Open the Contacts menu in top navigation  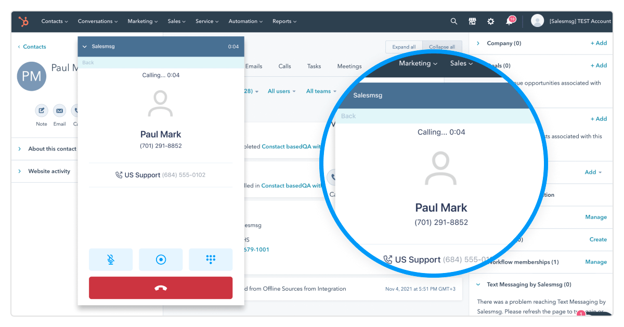tap(55, 21)
